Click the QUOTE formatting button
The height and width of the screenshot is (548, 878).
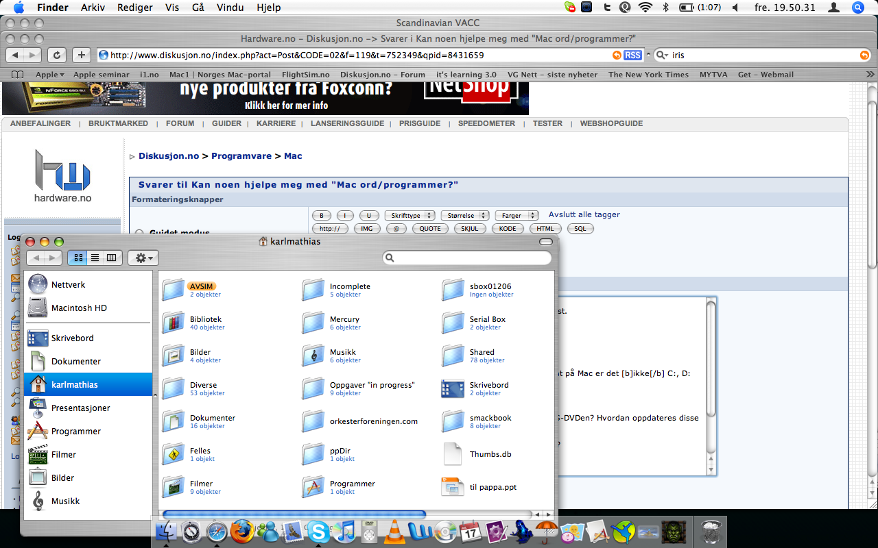430,228
